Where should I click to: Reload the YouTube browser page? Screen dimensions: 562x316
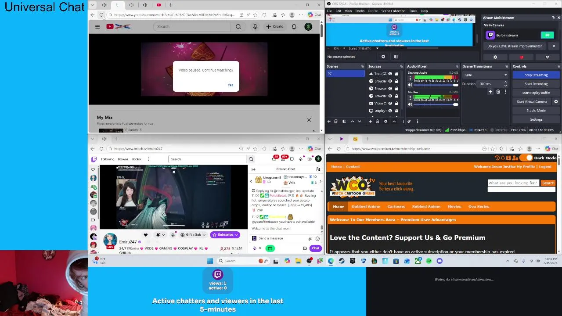101,15
